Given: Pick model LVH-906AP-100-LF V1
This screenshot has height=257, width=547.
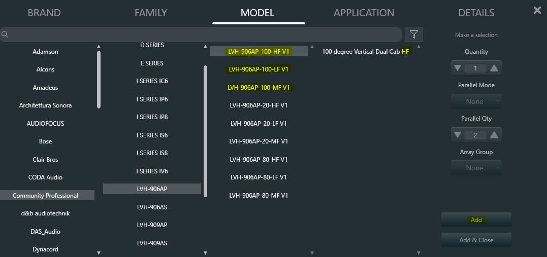Looking at the screenshot, I should click(x=259, y=69).
